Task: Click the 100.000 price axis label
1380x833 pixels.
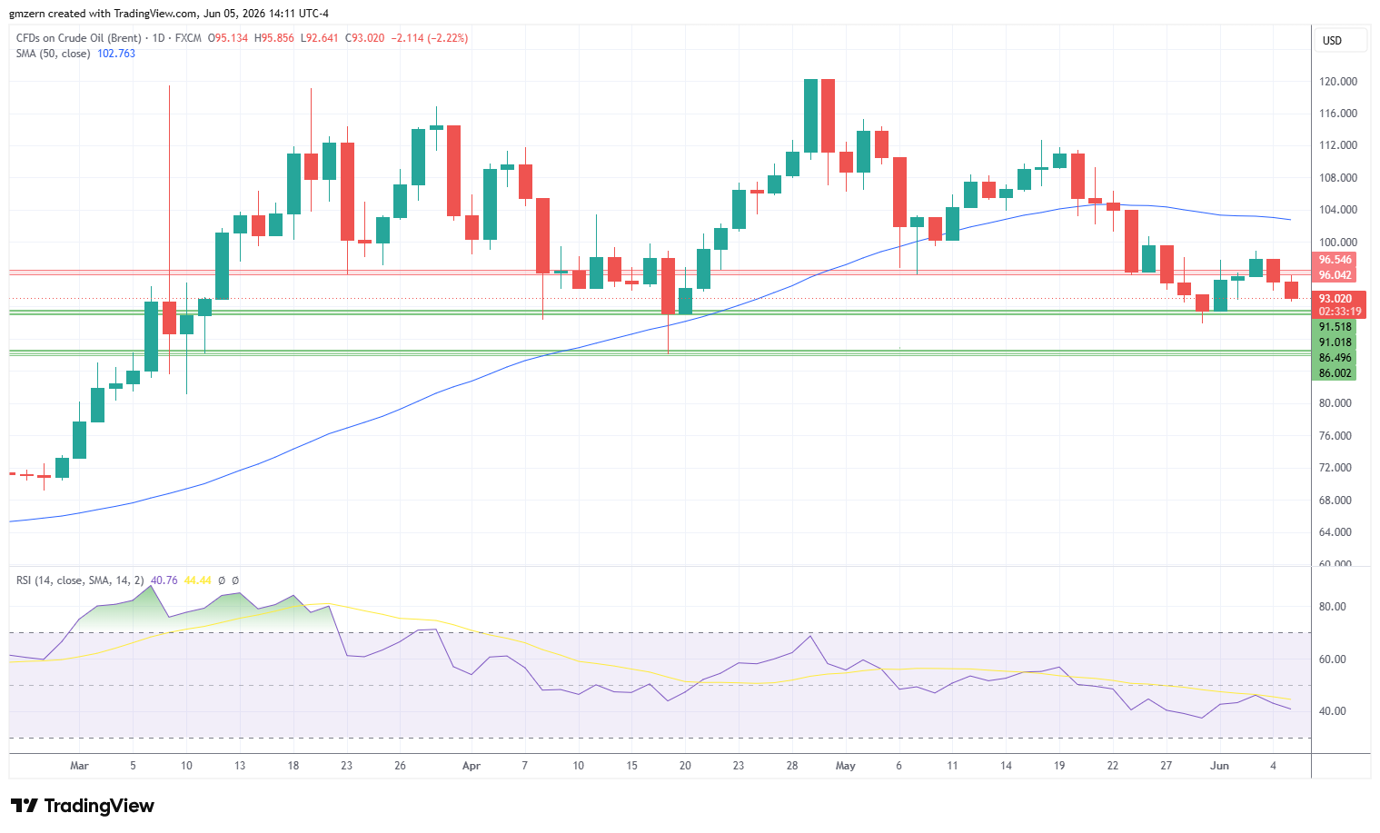Action: (1338, 243)
